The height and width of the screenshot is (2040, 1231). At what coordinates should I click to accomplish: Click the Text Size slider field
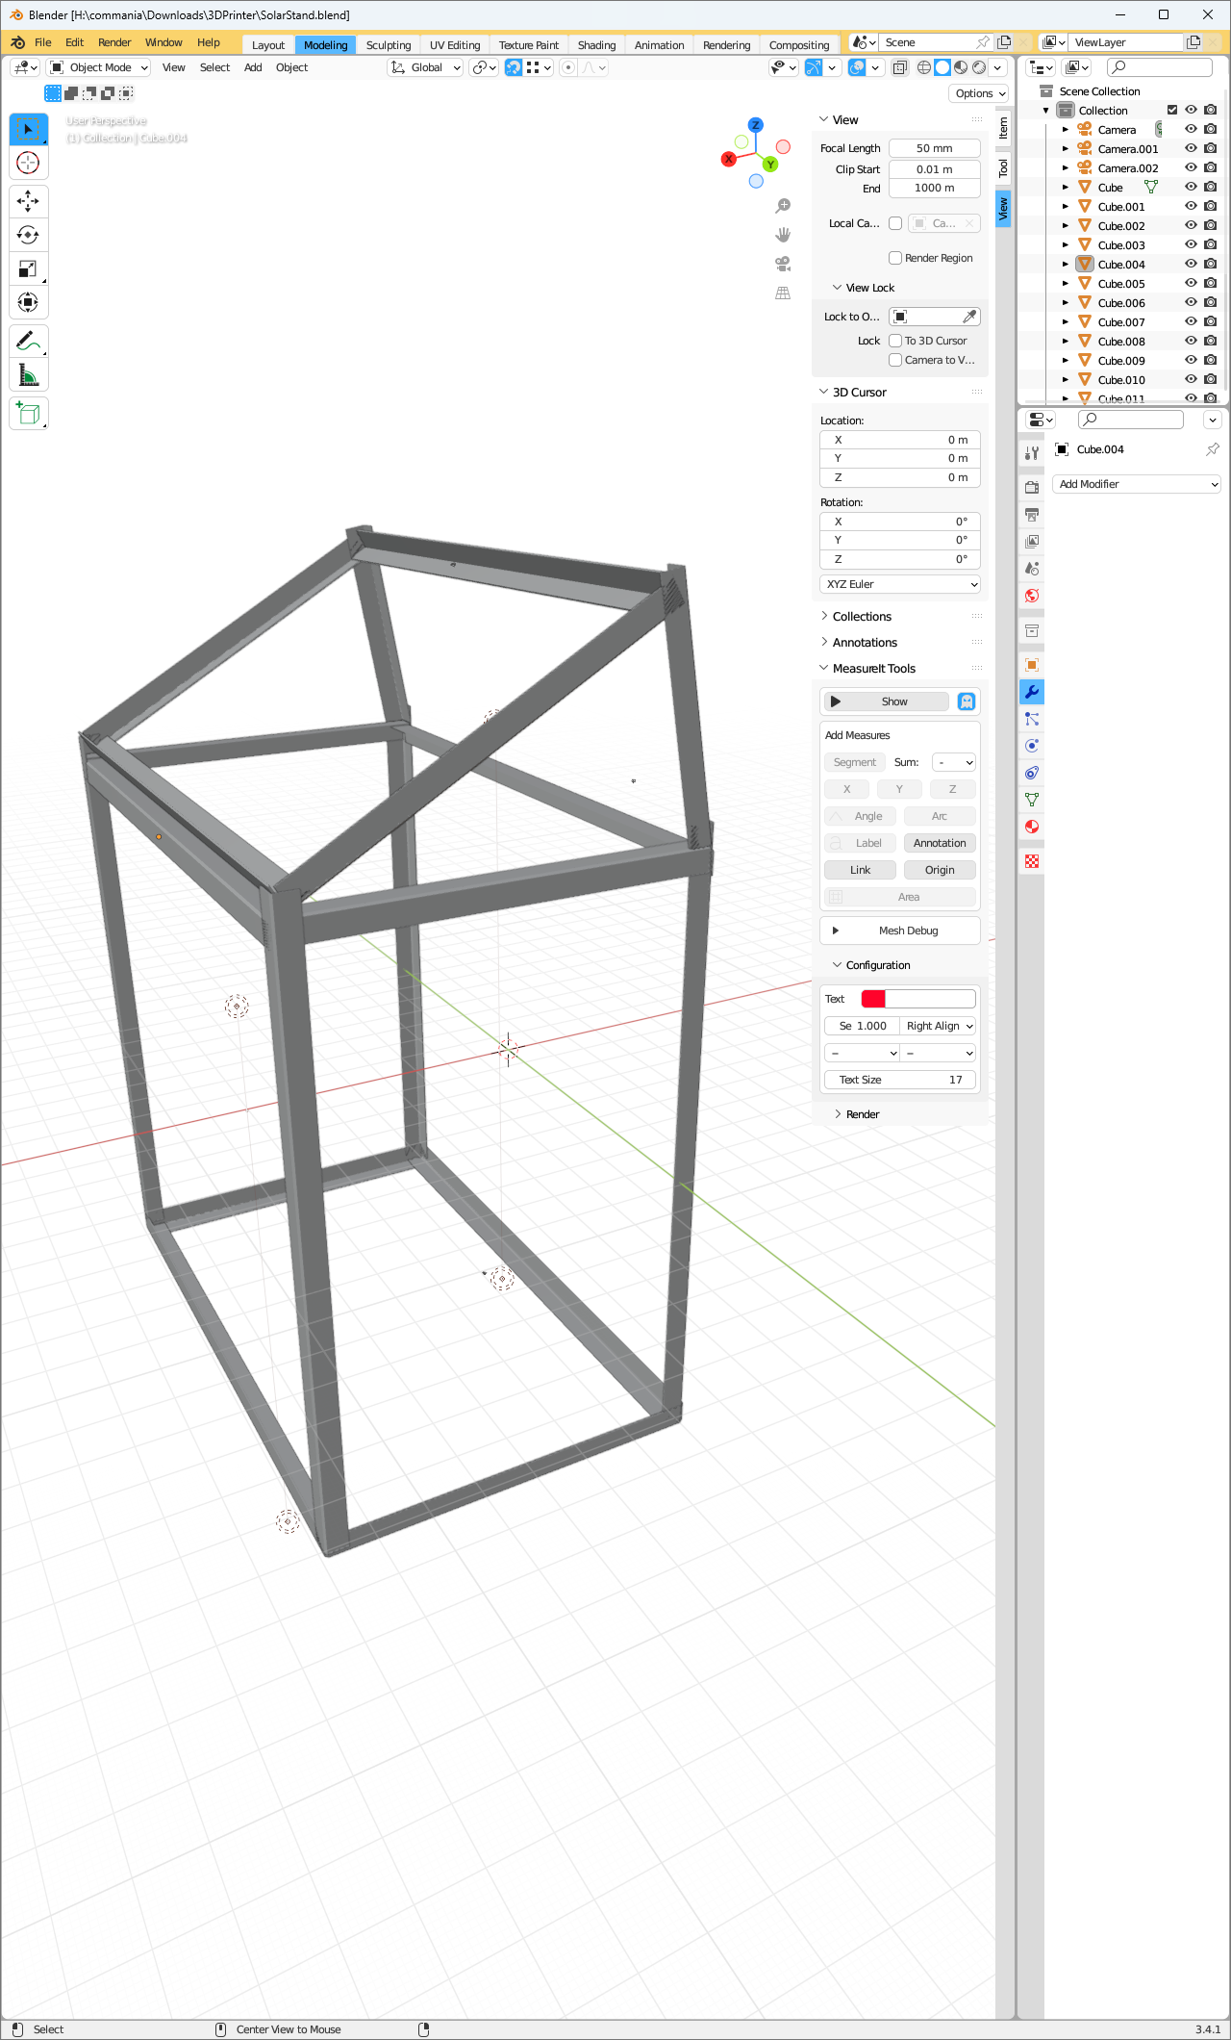[x=900, y=1080]
